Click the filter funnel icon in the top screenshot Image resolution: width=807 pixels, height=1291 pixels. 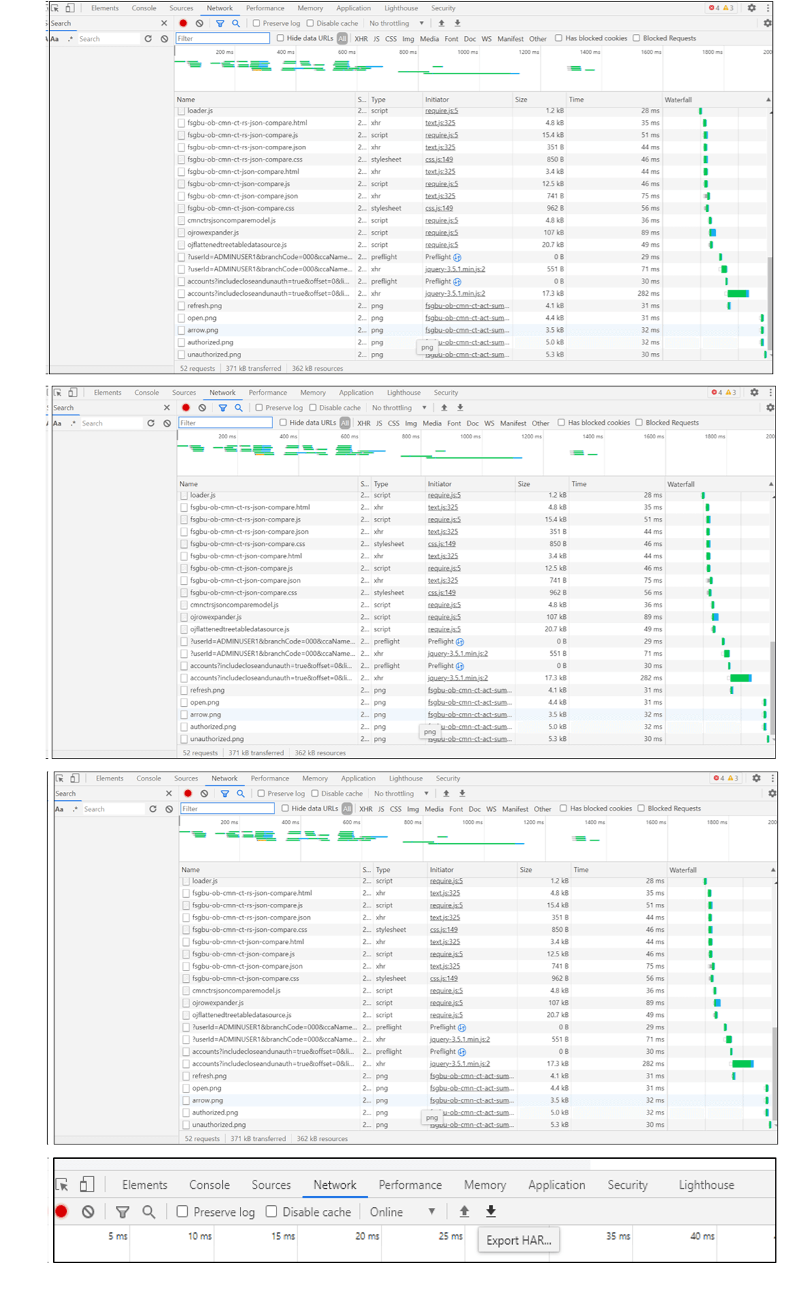(220, 23)
